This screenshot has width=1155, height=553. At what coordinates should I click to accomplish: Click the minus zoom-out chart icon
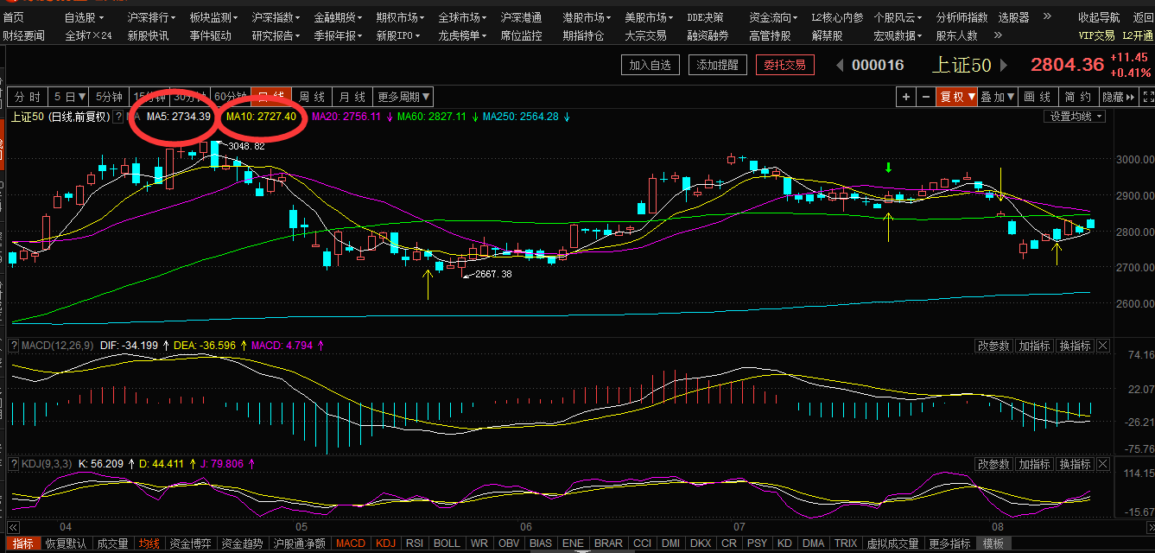tap(926, 97)
